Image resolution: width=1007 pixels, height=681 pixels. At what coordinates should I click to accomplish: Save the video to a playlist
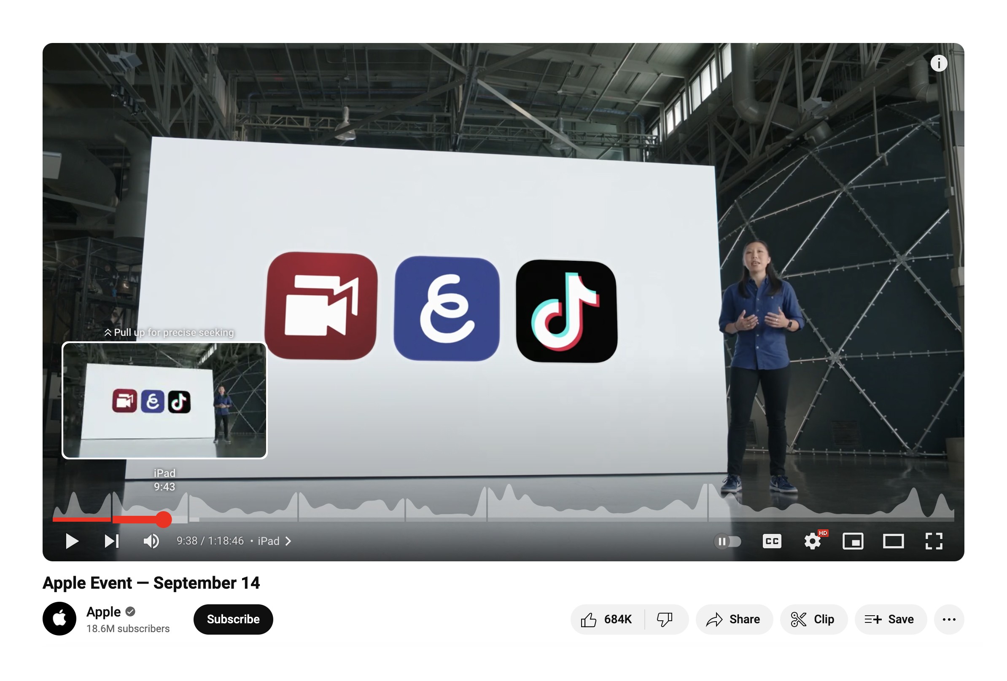890,619
